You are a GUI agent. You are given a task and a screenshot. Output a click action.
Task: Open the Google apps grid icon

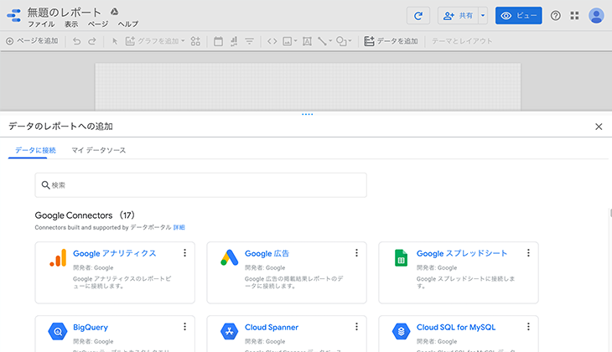[x=574, y=16]
